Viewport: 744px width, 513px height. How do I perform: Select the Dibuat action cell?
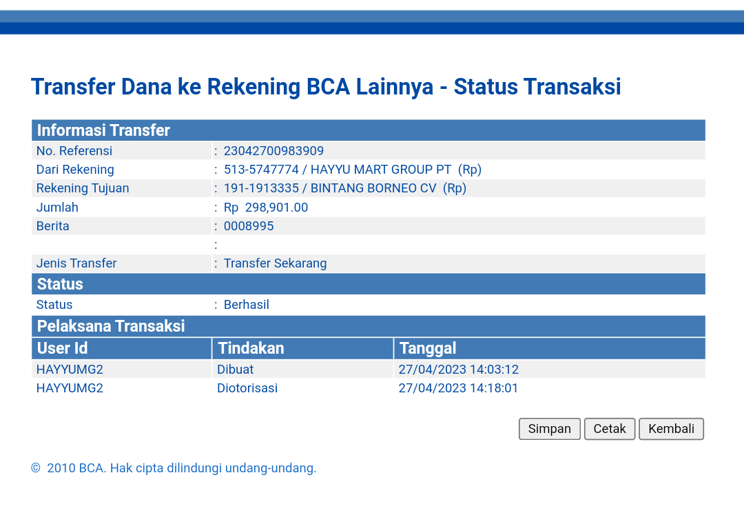[x=236, y=370]
